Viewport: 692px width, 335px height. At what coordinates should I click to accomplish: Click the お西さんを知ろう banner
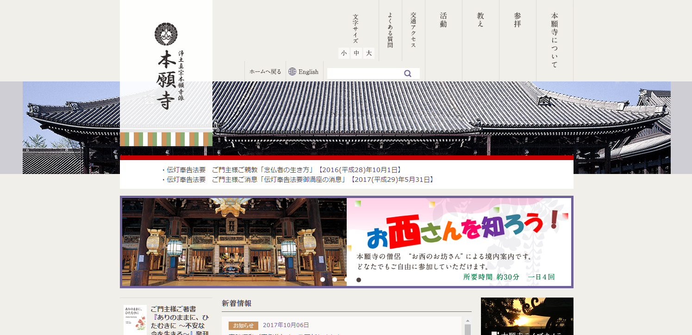(x=459, y=242)
